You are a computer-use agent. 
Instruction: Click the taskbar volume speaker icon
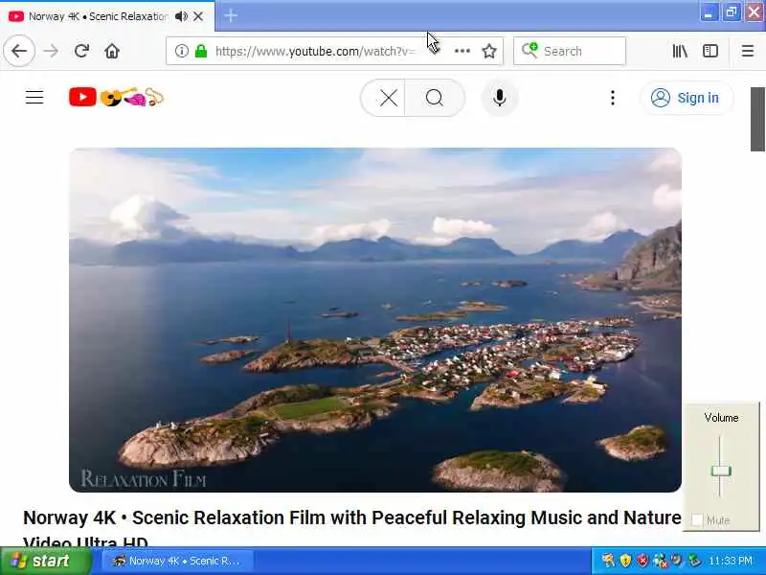(677, 561)
